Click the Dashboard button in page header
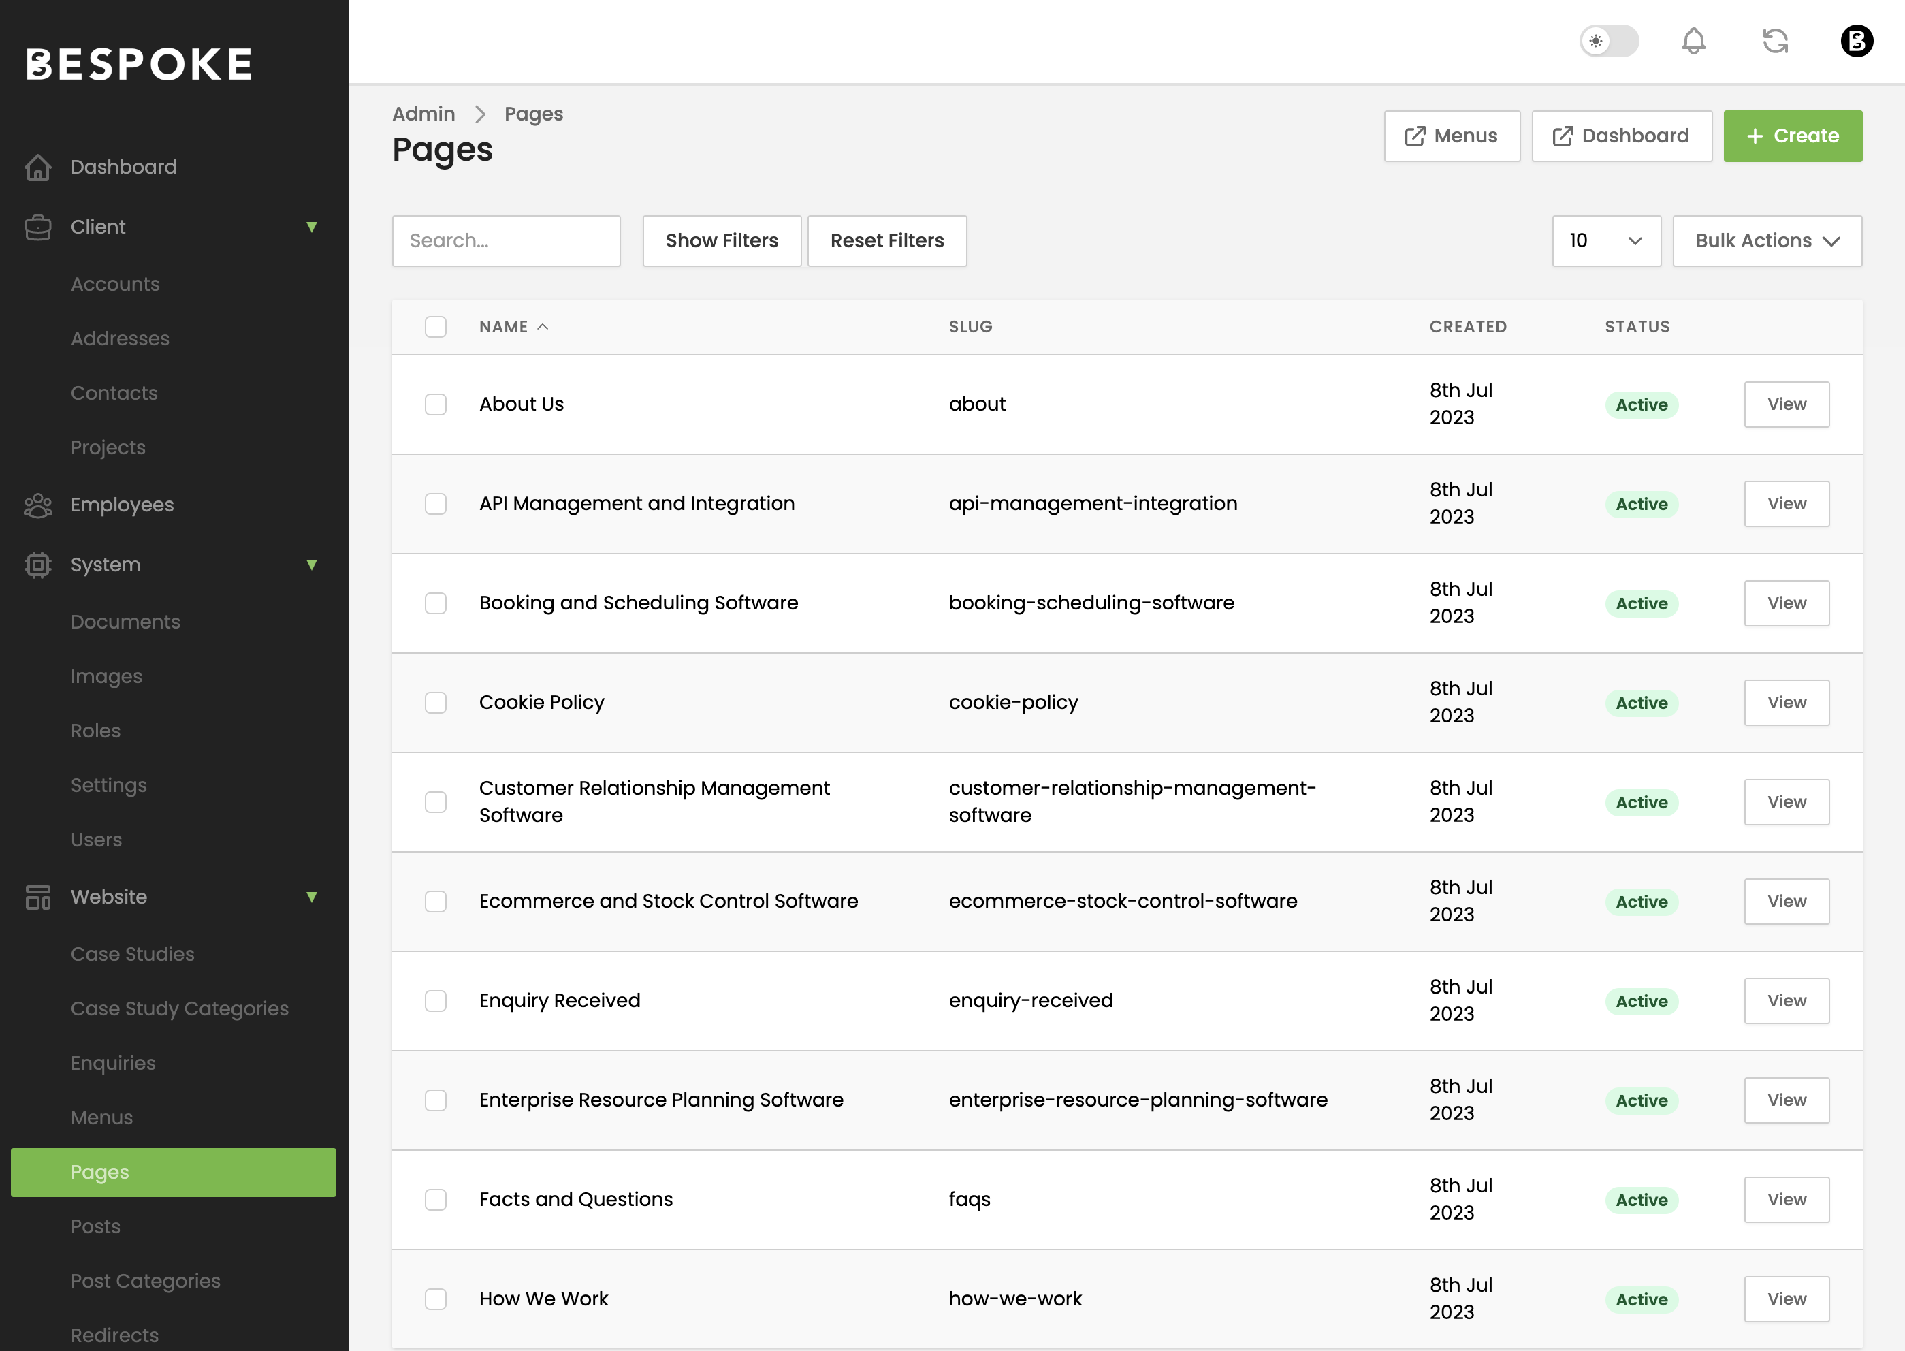Viewport: 1905px width, 1351px height. pos(1622,136)
